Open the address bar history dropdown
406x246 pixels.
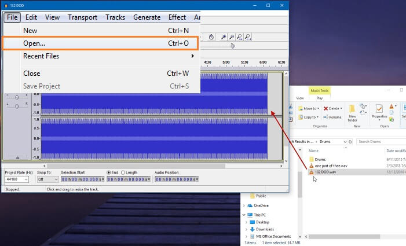(x=345, y=142)
